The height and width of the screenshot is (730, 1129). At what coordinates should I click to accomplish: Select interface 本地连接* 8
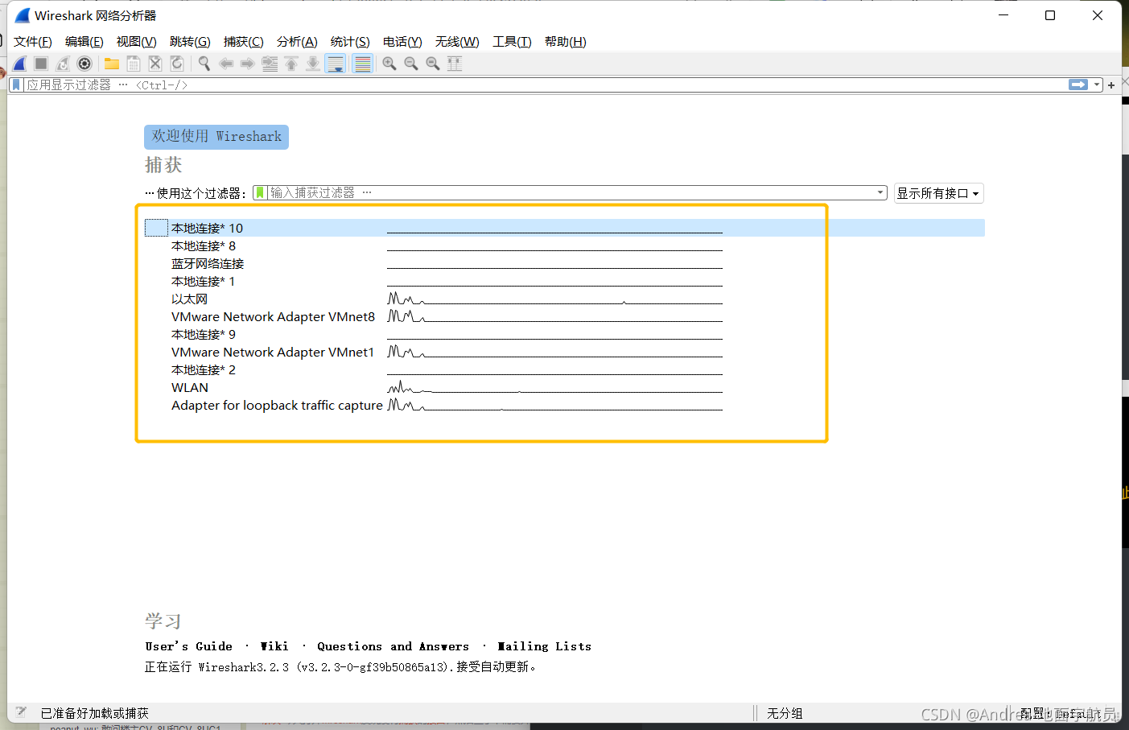[564, 245]
